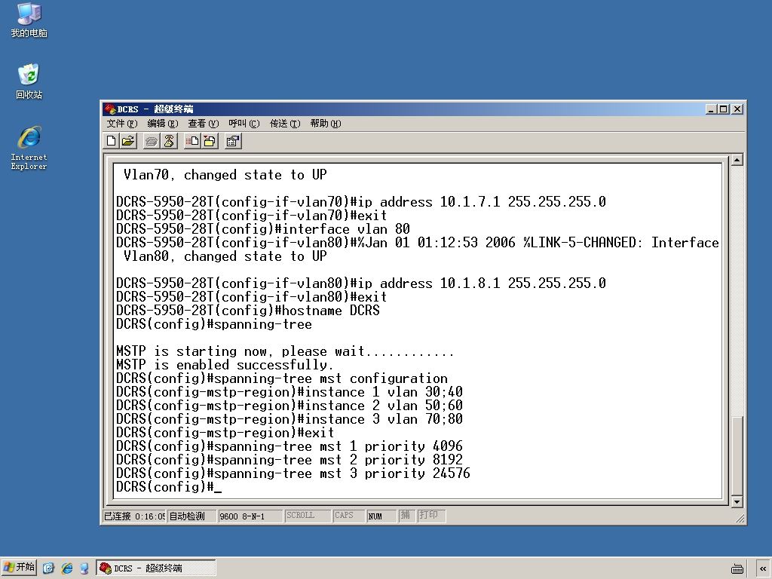Click the Receive file toolbar icon
The width and height of the screenshot is (772, 579).
pyautogui.click(x=210, y=141)
